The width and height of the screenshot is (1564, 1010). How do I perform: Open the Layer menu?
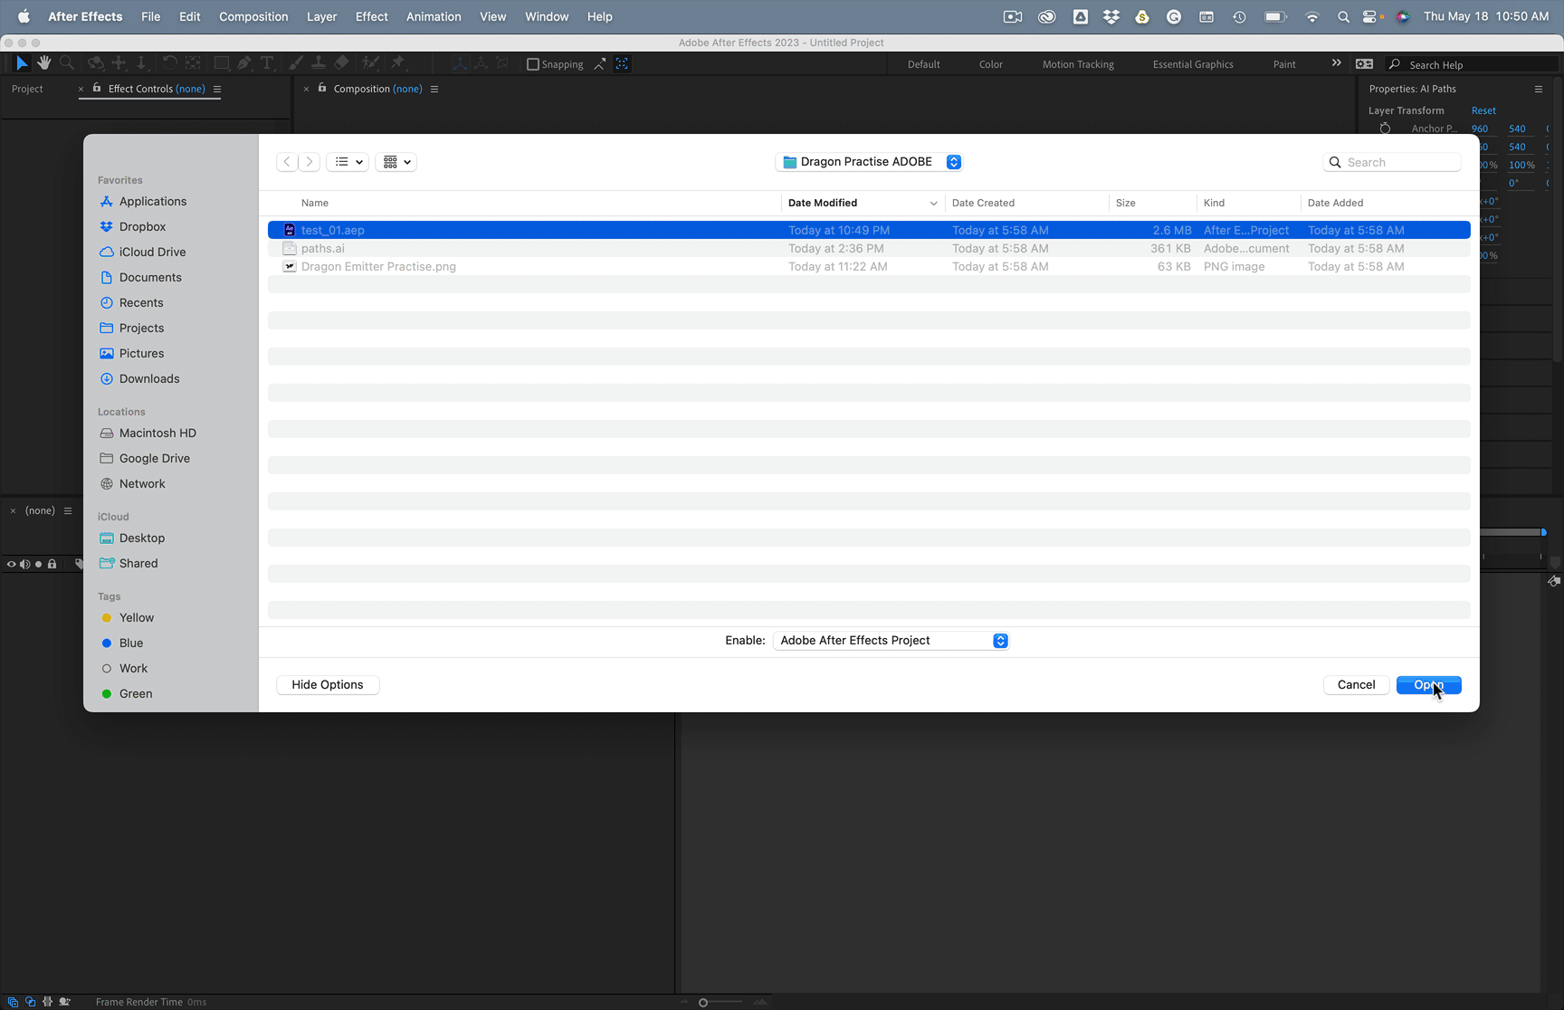(x=321, y=16)
